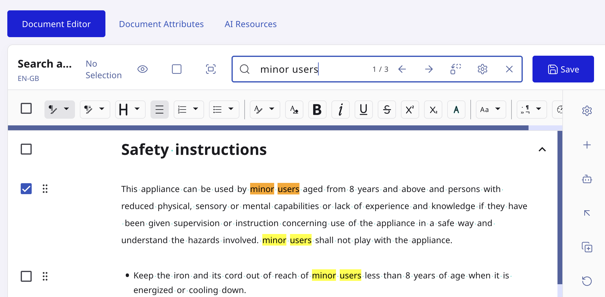Uncheck the checked safety paragraph checkbox
Viewport: 605px width, 297px height.
[26, 189]
